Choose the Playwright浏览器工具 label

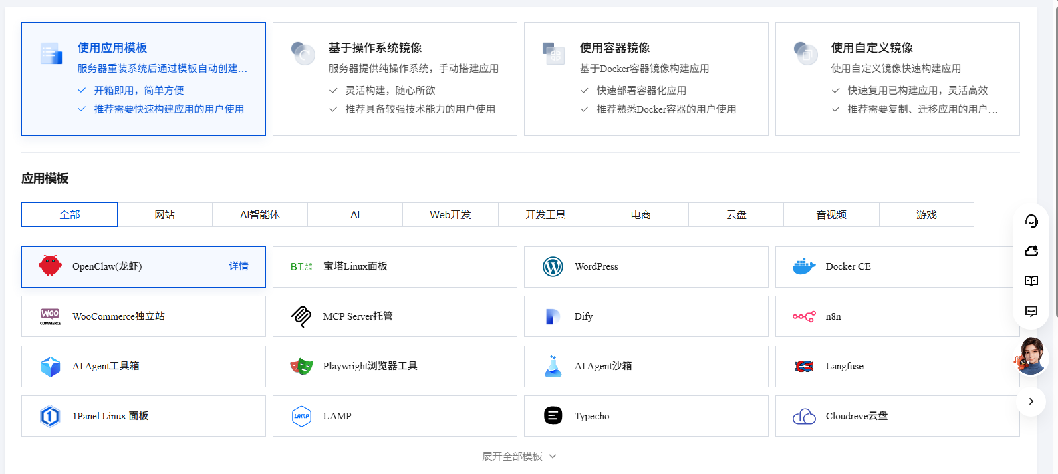pyautogui.click(x=370, y=366)
